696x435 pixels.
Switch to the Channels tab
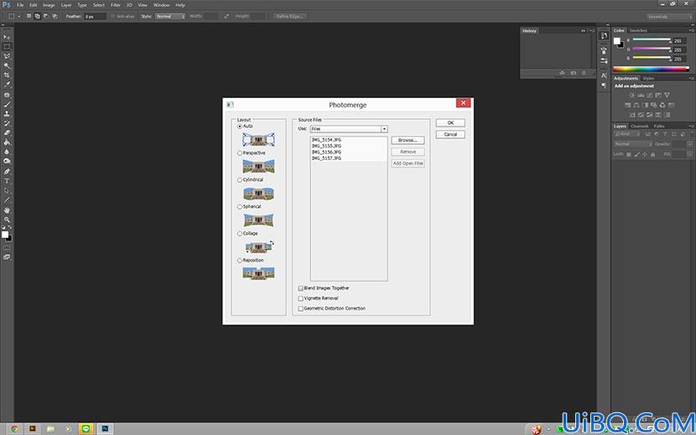640,126
